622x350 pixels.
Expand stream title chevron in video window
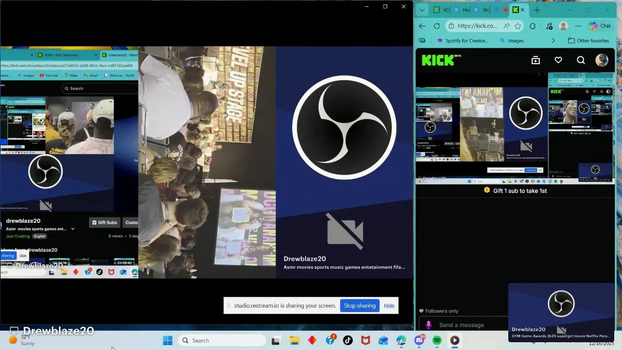tap(73, 229)
